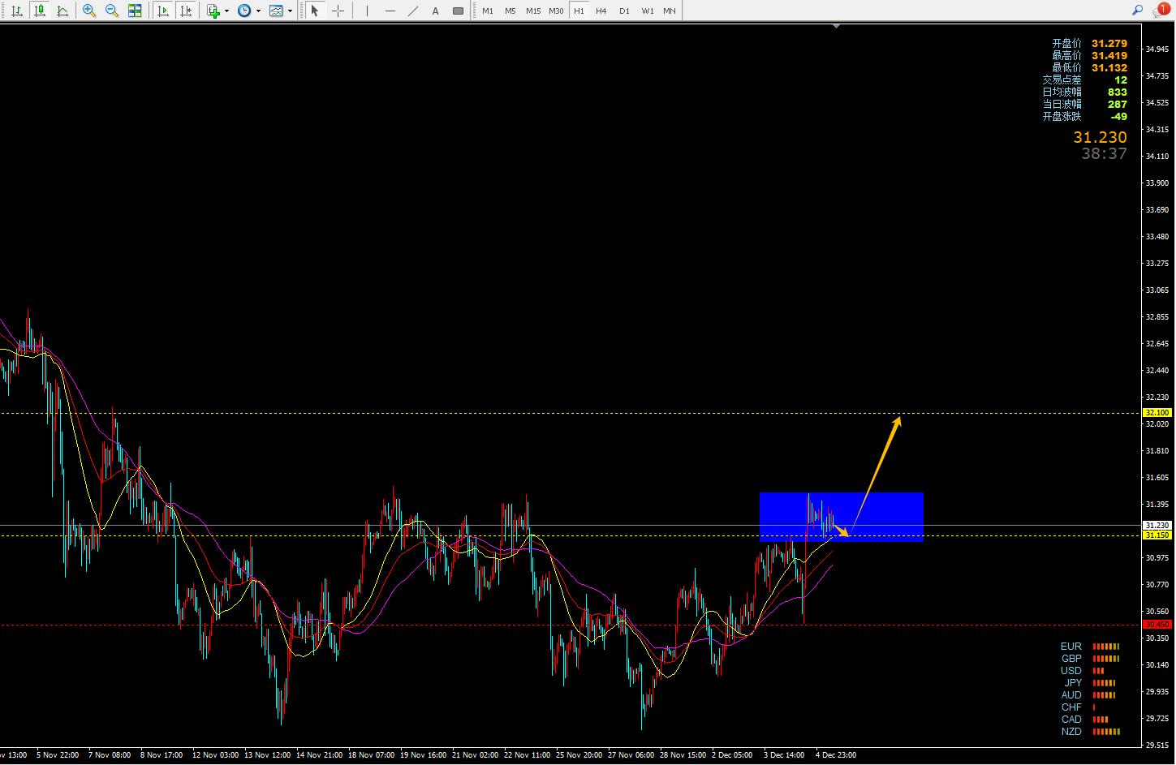Pick the vertical line drawing tool

(367, 11)
